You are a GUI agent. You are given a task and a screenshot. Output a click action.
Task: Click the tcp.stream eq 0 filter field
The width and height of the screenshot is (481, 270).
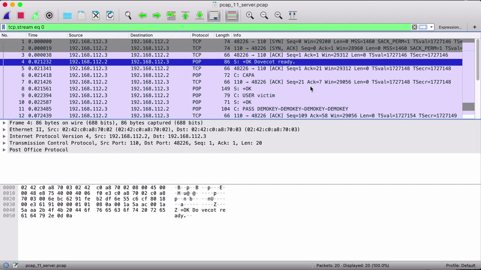coord(209,27)
